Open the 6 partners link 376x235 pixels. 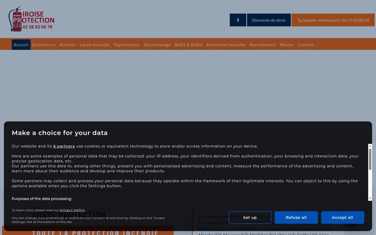pos(64,146)
